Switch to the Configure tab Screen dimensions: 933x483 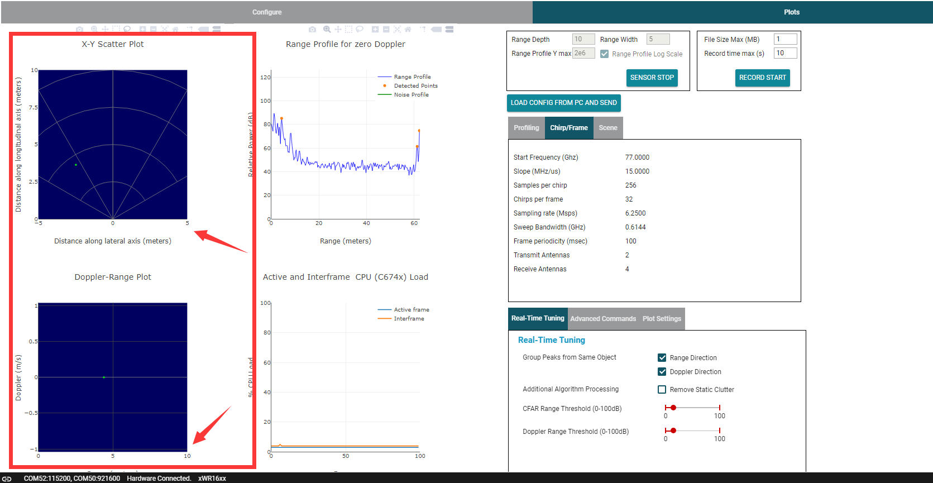click(x=267, y=12)
